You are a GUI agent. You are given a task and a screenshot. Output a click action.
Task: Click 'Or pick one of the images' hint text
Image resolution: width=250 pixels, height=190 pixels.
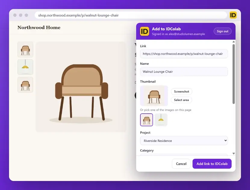(165, 110)
